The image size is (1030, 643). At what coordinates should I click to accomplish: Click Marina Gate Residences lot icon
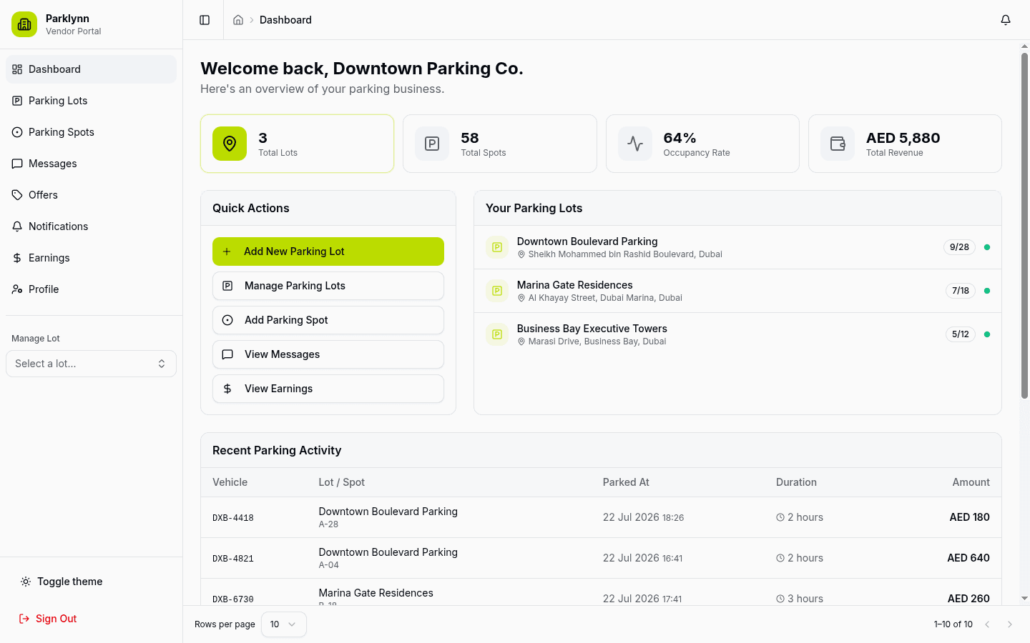click(497, 291)
